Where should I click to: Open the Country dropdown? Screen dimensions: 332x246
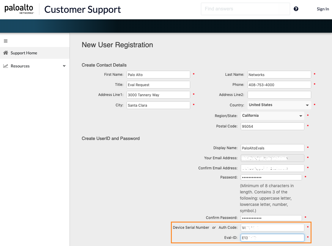[x=279, y=105]
